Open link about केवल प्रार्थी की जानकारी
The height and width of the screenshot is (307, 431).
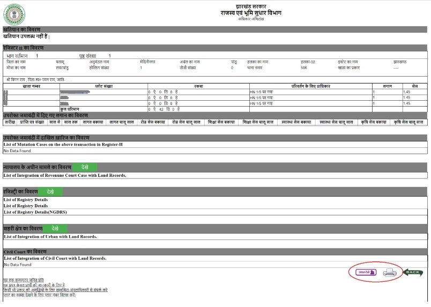(34, 285)
